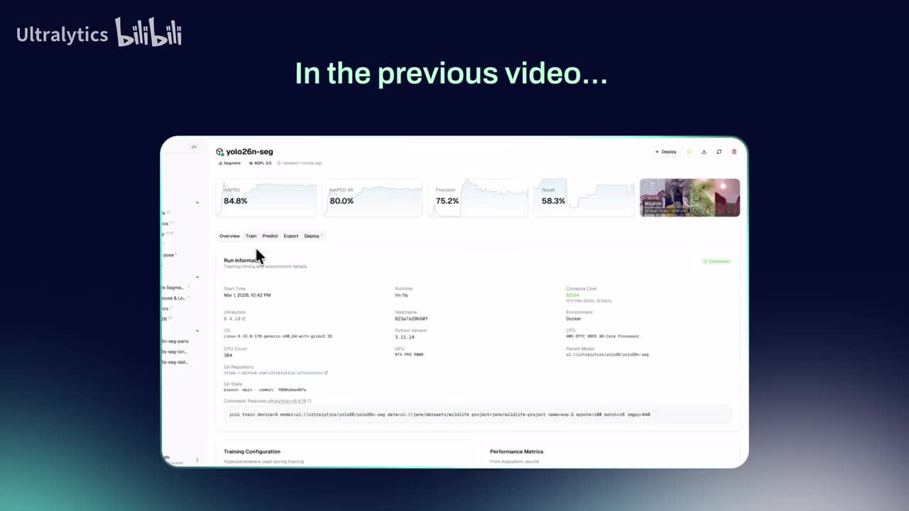Screen dimensions: 909x511
Task: Select the sidebar item ending in 'pose'
Action: (168, 255)
